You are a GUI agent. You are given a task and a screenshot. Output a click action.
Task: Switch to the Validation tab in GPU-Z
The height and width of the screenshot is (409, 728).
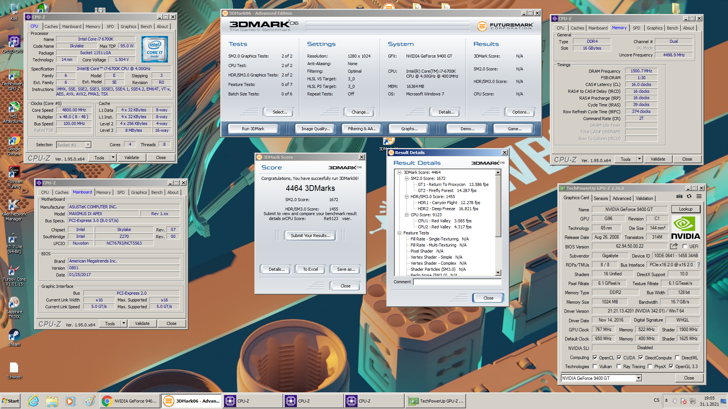pyautogui.click(x=644, y=198)
